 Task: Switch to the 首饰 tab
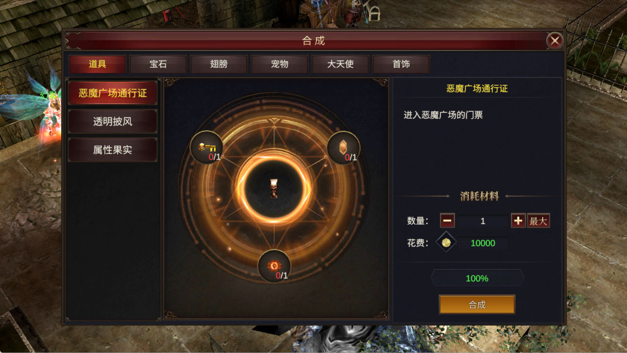[401, 64]
